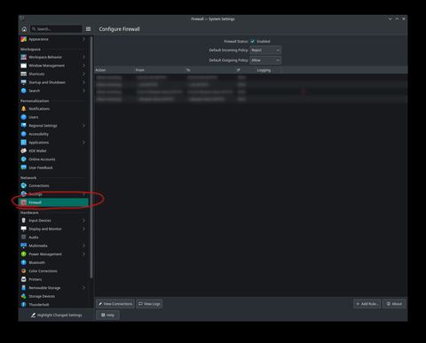Open the network Connections page
This screenshot has height=343, width=426.
click(x=53, y=185)
